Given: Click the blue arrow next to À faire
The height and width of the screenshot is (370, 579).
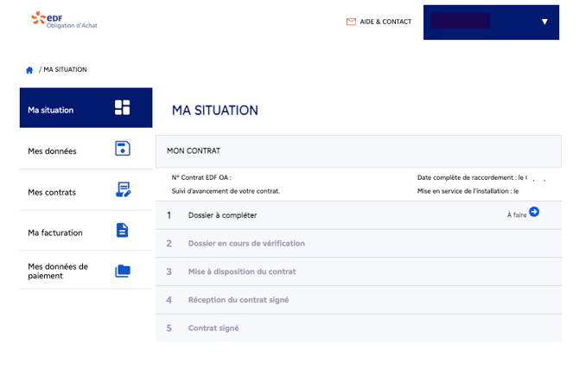Looking at the screenshot, I should pos(534,212).
